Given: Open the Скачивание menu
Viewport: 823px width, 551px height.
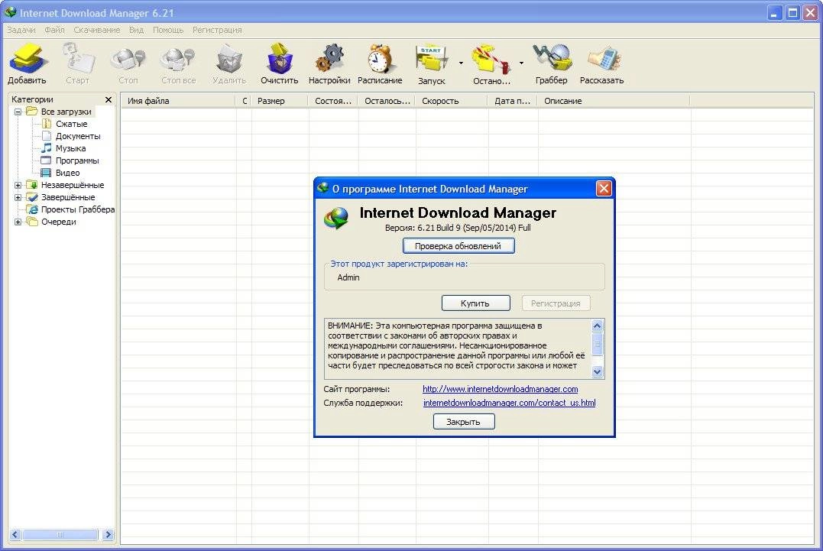Looking at the screenshot, I should tap(96, 30).
